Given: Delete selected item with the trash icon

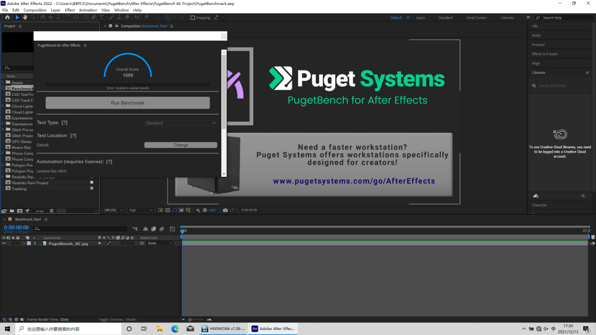Looking at the screenshot, I should click(52, 210).
